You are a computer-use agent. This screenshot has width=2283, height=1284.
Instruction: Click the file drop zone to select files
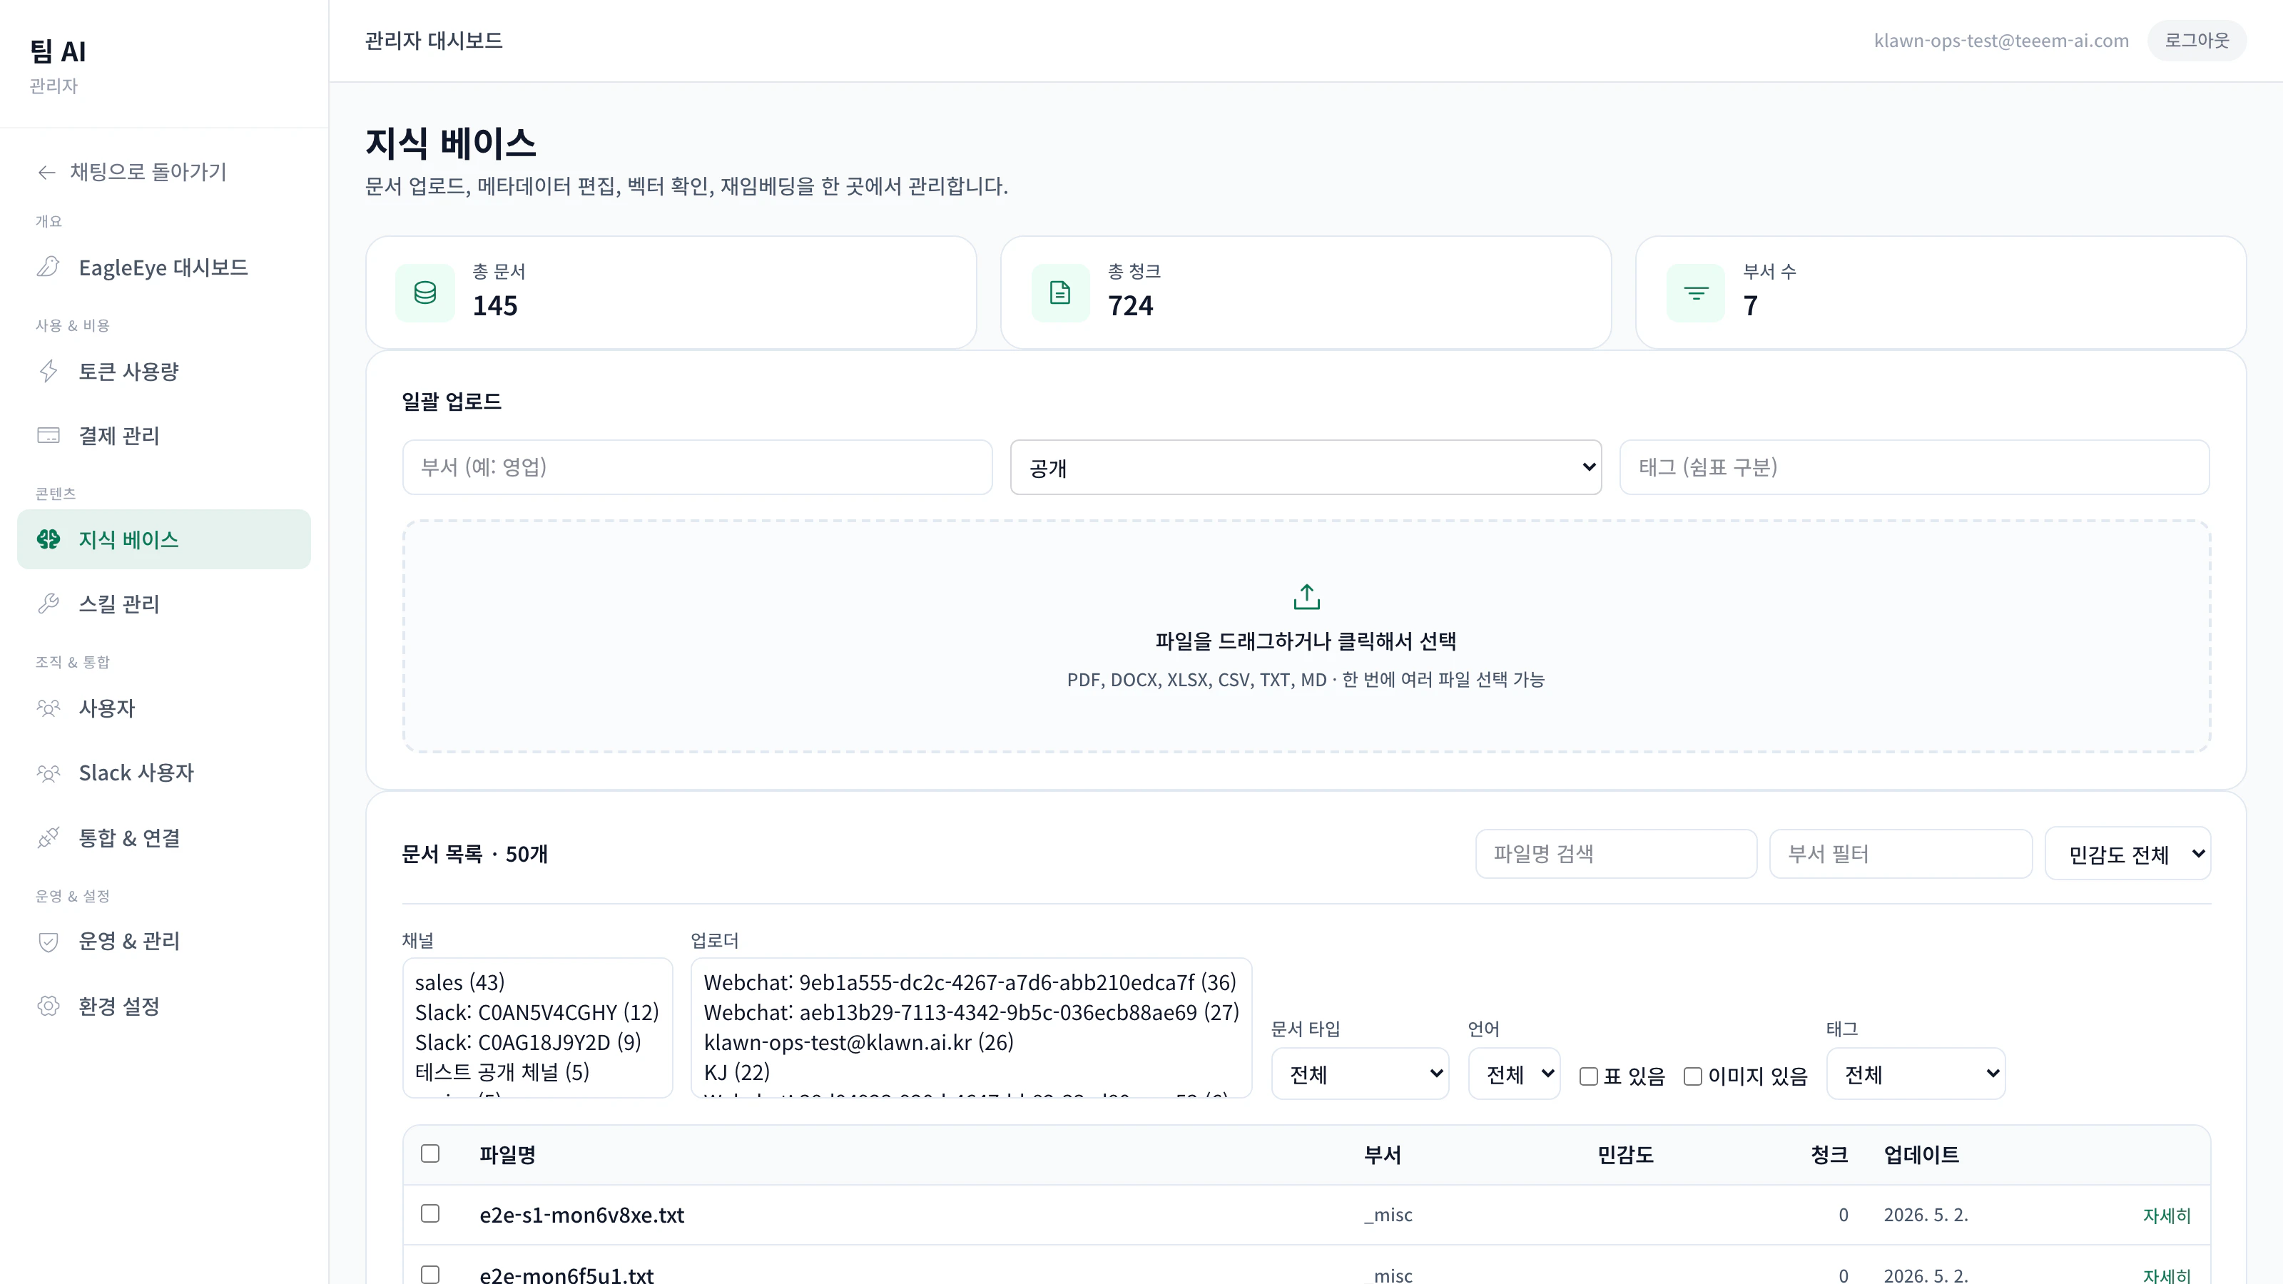pos(1306,636)
